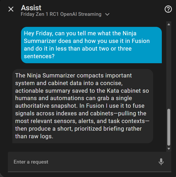This screenshot has height=177, width=176.
Task: Click the blue user message bubble
Action: tap(91, 45)
